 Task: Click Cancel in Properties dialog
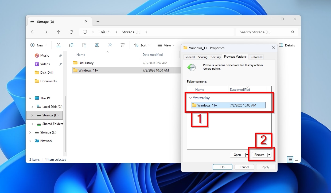click(244, 167)
